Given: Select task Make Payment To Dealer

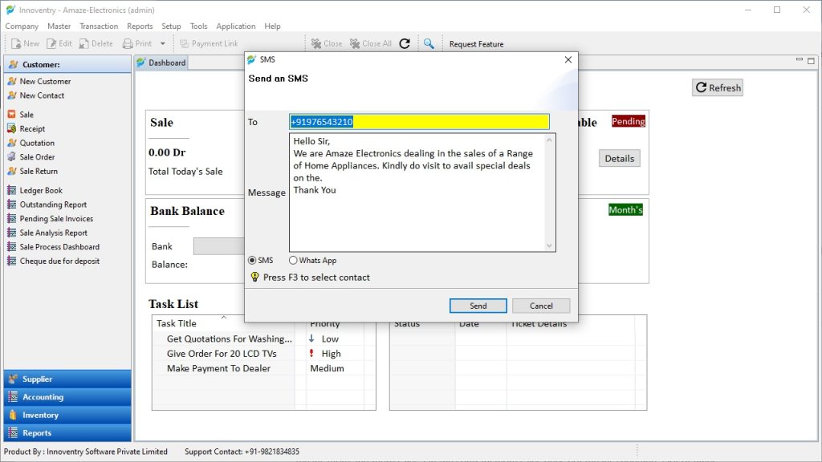Looking at the screenshot, I should coord(218,368).
